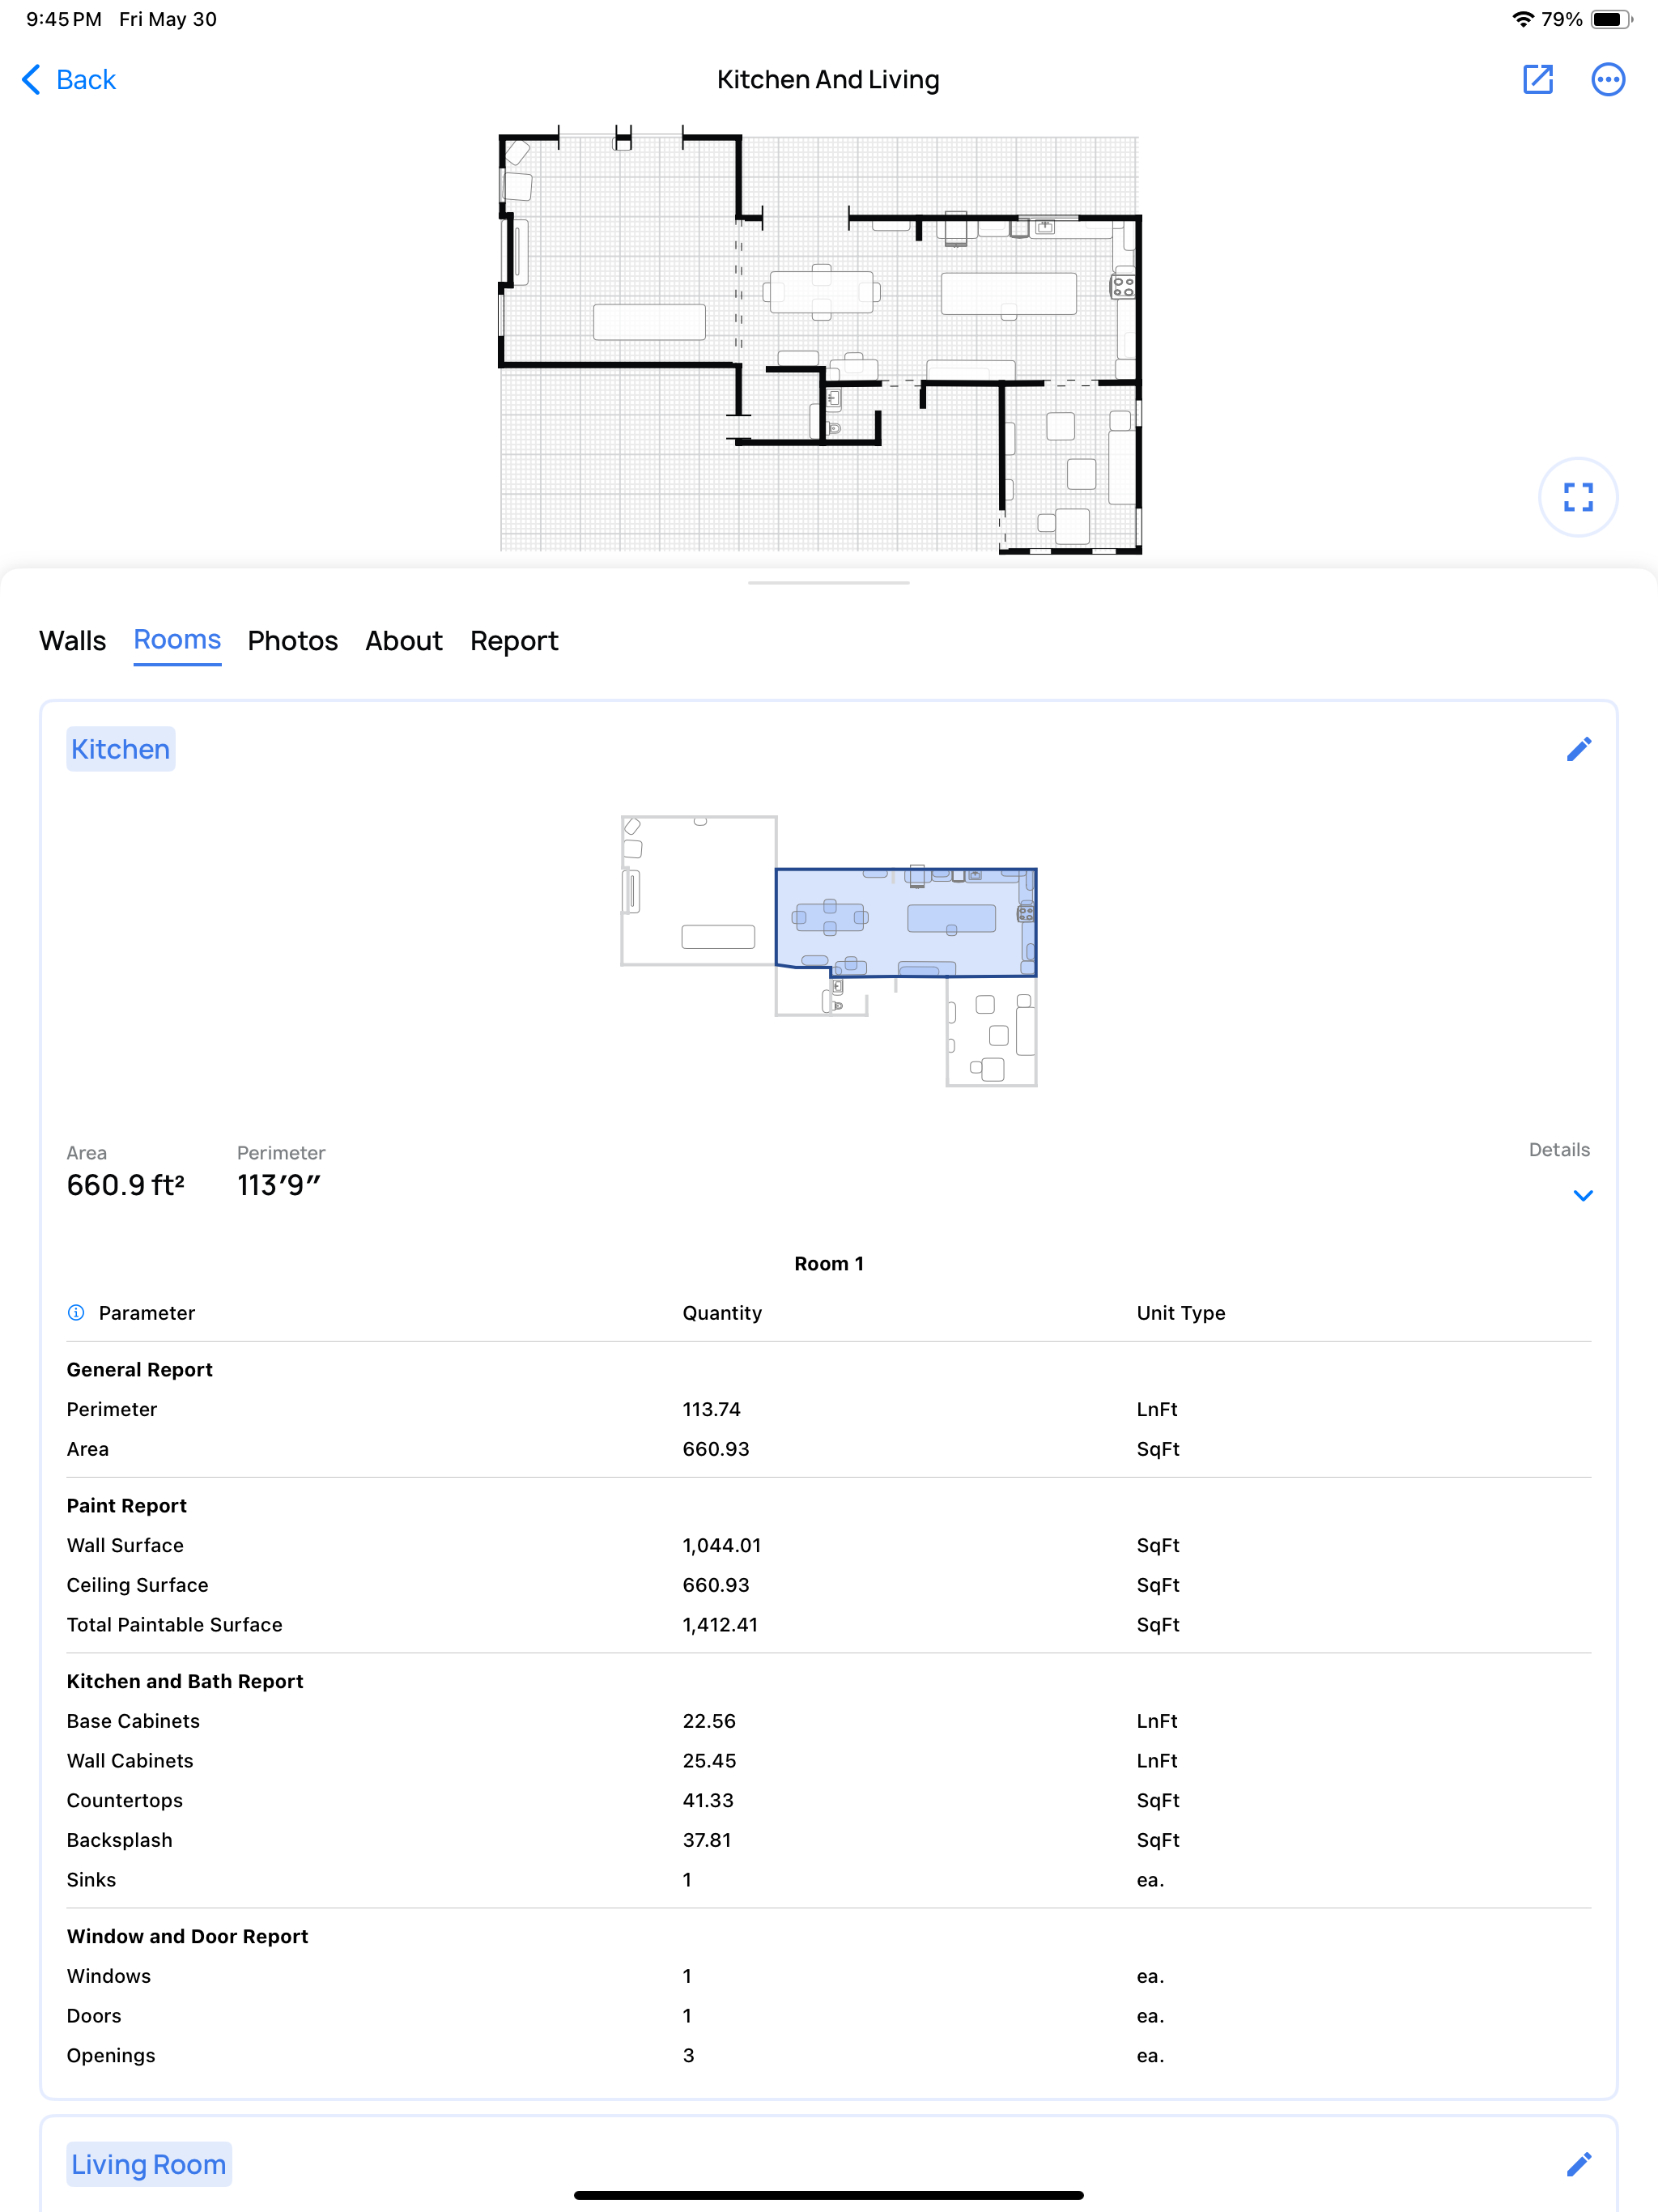The width and height of the screenshot is (1658, 2212).
Task: Select the Sinks row
Action: (x=828, y=1879)
